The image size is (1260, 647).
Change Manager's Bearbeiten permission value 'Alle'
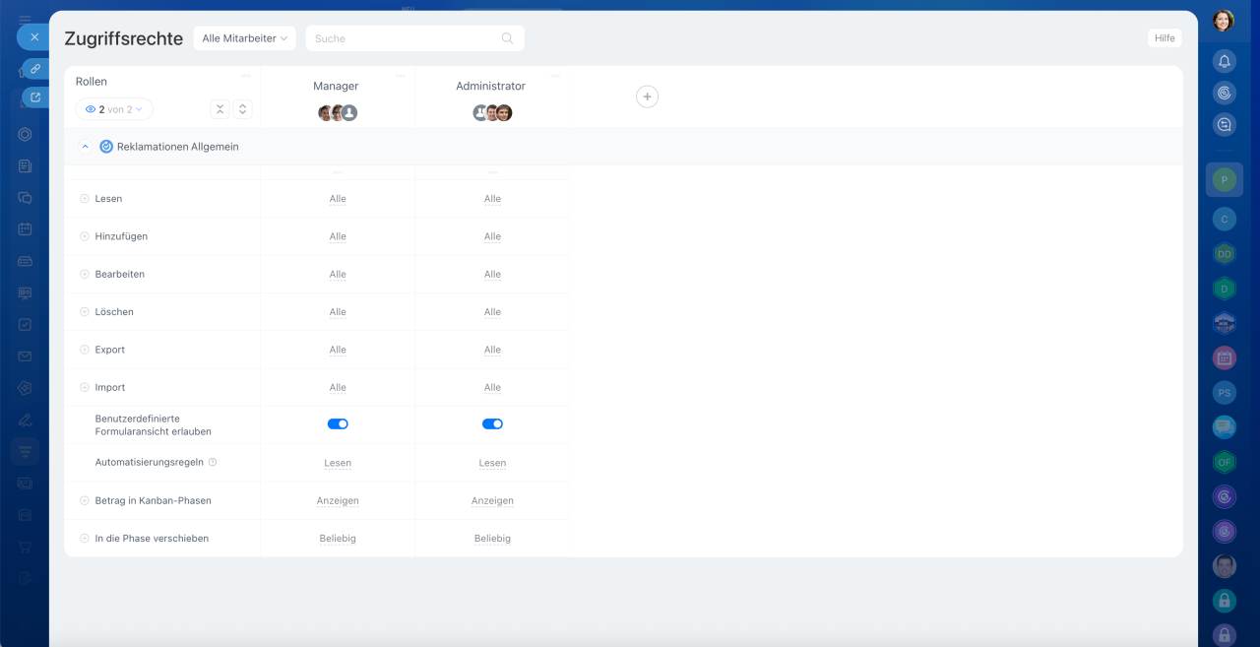tap(338, 274)
